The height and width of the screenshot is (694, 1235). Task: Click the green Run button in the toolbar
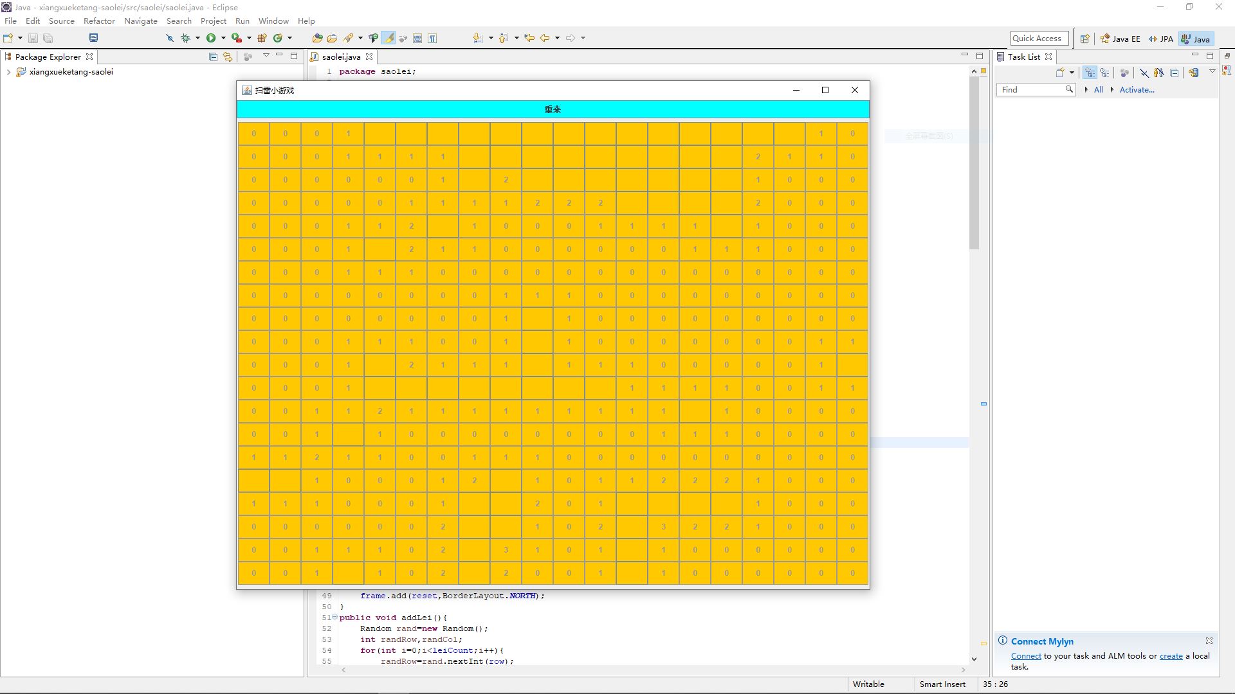coord(211,38)
